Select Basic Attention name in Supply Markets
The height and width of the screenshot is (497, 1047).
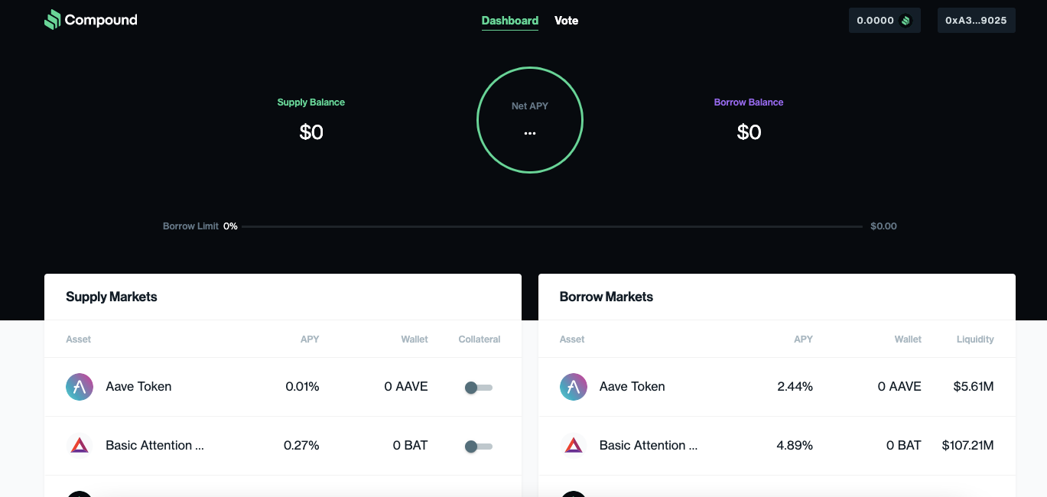click(x=154, y=446)
